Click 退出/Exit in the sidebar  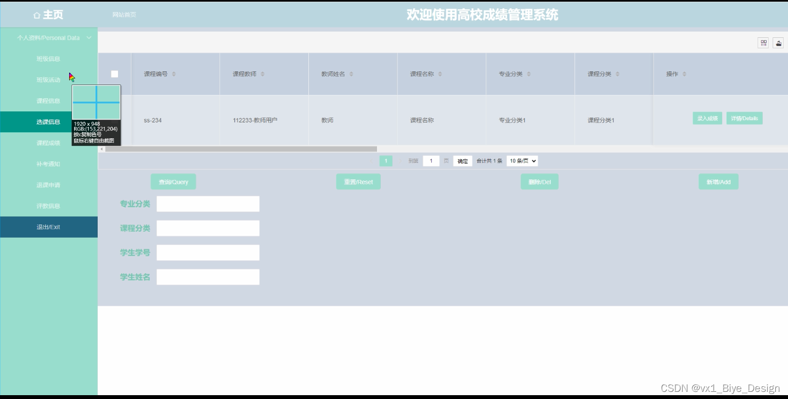click(x=49, y=227)
